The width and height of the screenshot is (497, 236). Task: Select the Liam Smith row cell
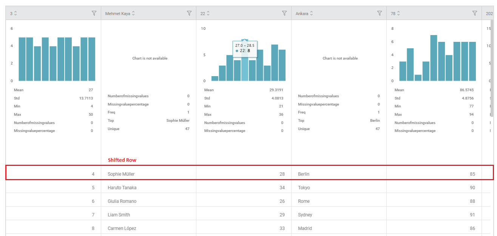tap(119, 215)
